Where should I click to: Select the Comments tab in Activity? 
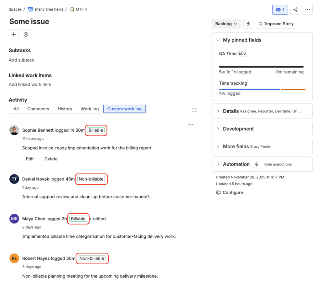pyautogui.click(x=38, y=109)
